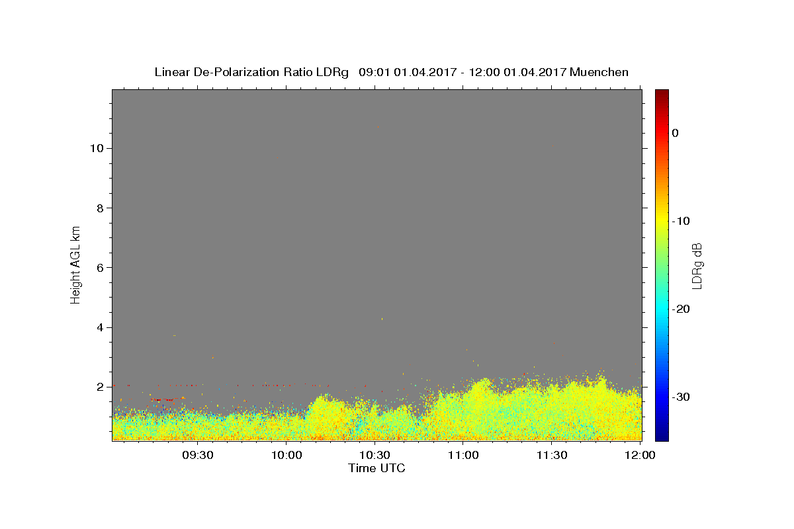794x529 pixels.
Task: Click the plot title 'Linear De-Polarization Ratio LDRg'
Action: tap(251, 72)
